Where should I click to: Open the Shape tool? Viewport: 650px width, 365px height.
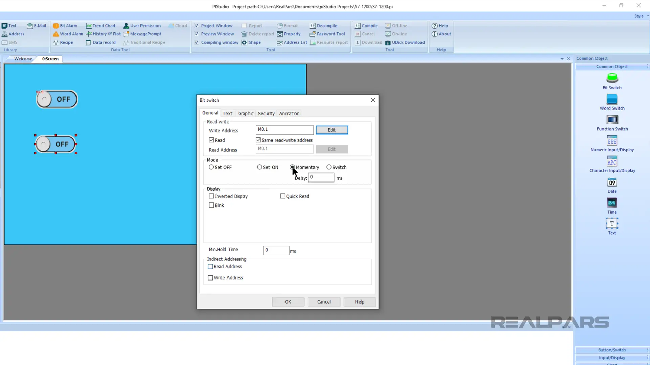pyautogui.click(x=251, y=42)
